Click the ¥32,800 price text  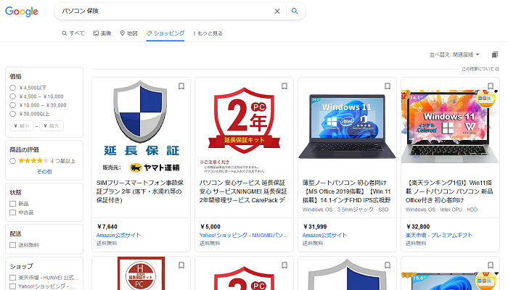pyautogui.click(x=418, y=226)
